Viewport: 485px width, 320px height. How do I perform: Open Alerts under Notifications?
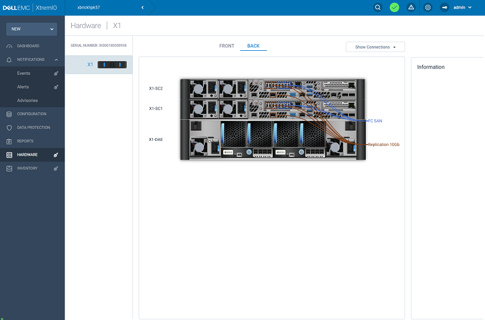(23, 87)
